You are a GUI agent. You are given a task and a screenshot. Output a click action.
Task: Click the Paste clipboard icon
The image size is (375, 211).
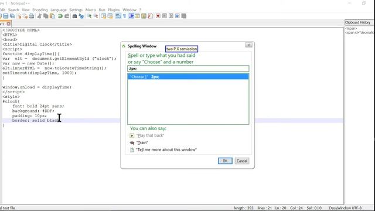click(52, 16)
